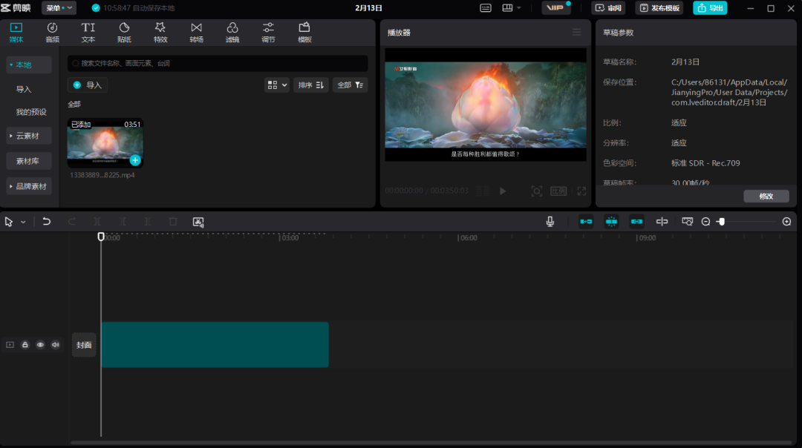Click the 封面 cover button
This screenshot has height=448, width=802.
click(84, 346)
